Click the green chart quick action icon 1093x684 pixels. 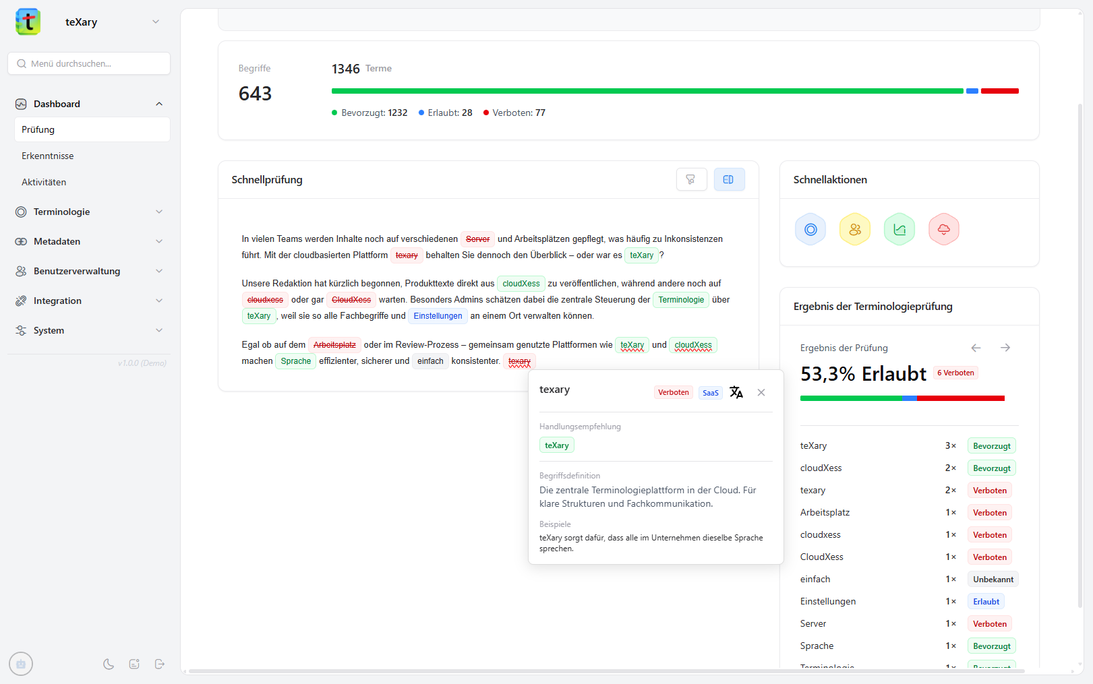click(899, 230)
